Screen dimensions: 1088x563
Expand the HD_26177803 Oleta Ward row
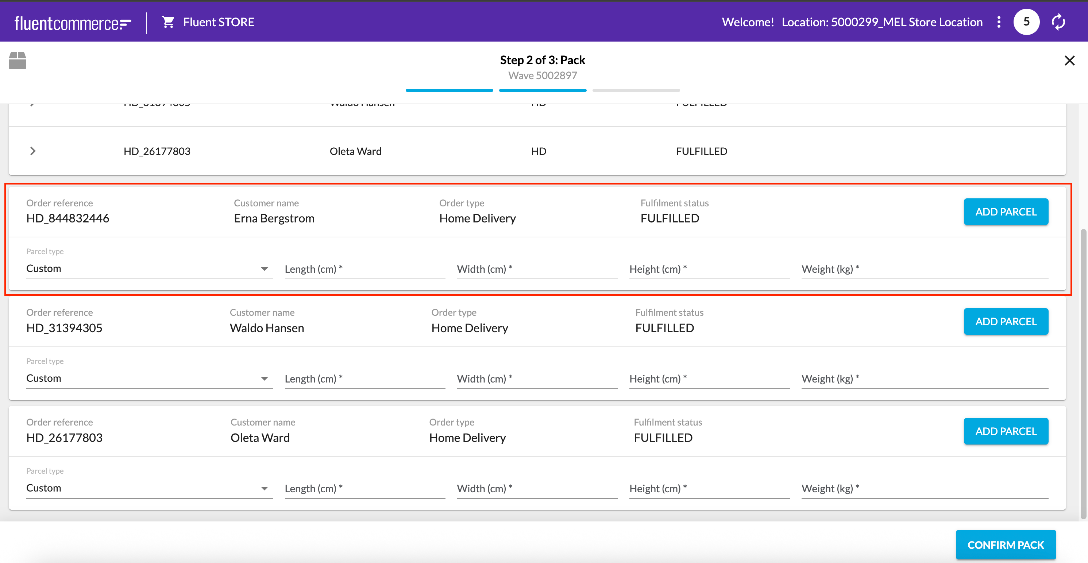33,151
